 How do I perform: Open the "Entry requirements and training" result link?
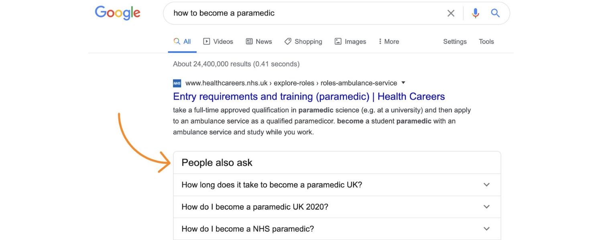309,96
